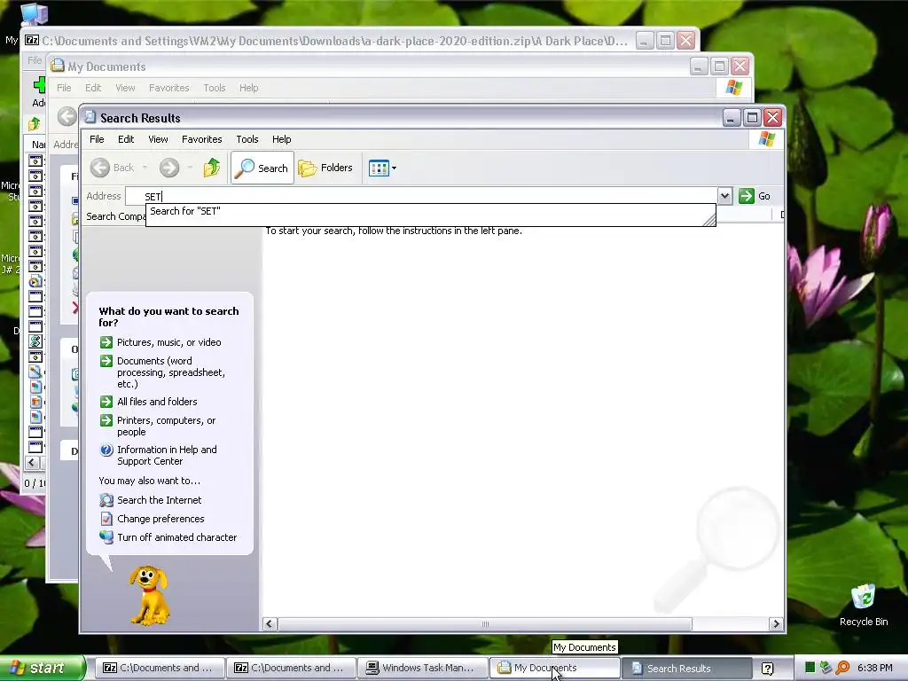
Task: Click the left arrow of horizontal scrollbar in results
Action: point(270,623)
